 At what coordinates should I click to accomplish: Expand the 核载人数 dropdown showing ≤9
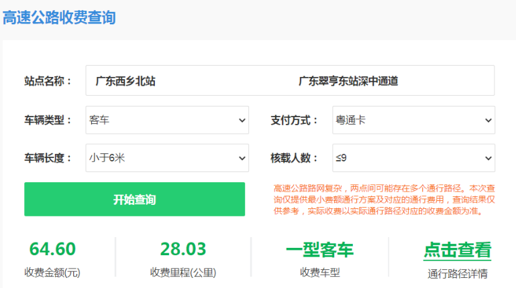pos(413,158)
